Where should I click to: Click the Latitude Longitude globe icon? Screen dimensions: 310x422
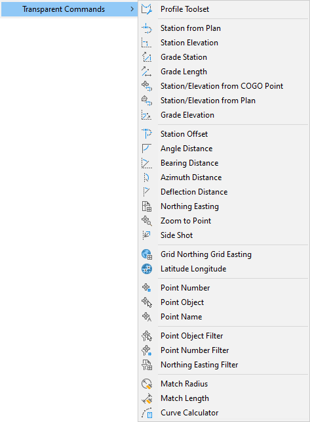[147, 269]
